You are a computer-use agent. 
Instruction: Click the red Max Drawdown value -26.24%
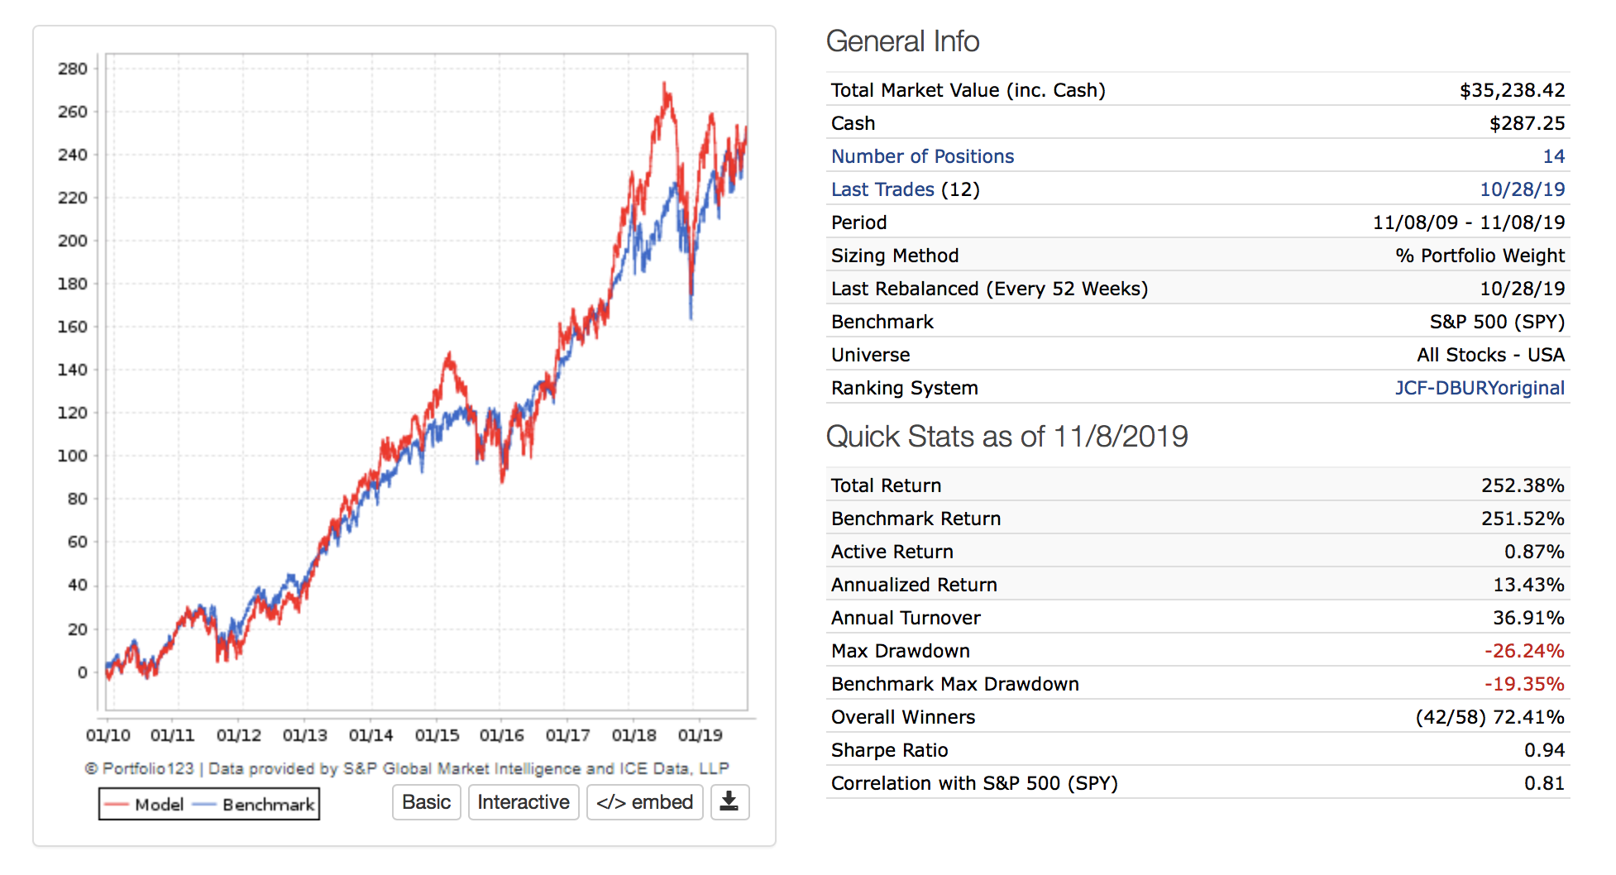point(1523,651)
